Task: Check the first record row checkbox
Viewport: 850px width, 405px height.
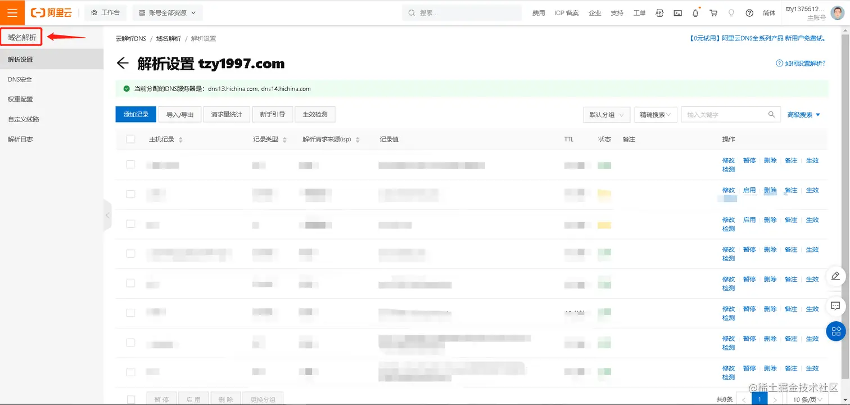Action: tap(130, 164)
